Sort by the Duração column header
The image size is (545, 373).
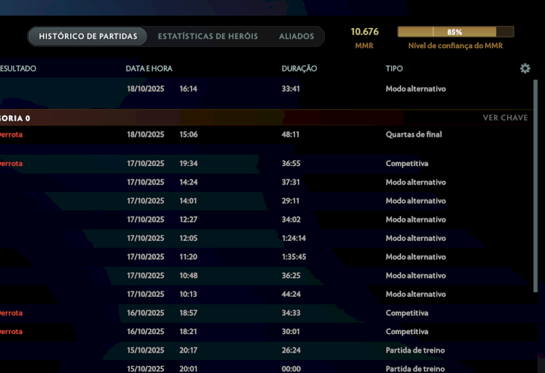pos(299,69)
